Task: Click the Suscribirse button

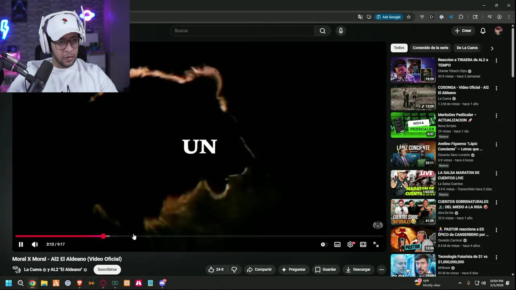Action: (107, 269)
